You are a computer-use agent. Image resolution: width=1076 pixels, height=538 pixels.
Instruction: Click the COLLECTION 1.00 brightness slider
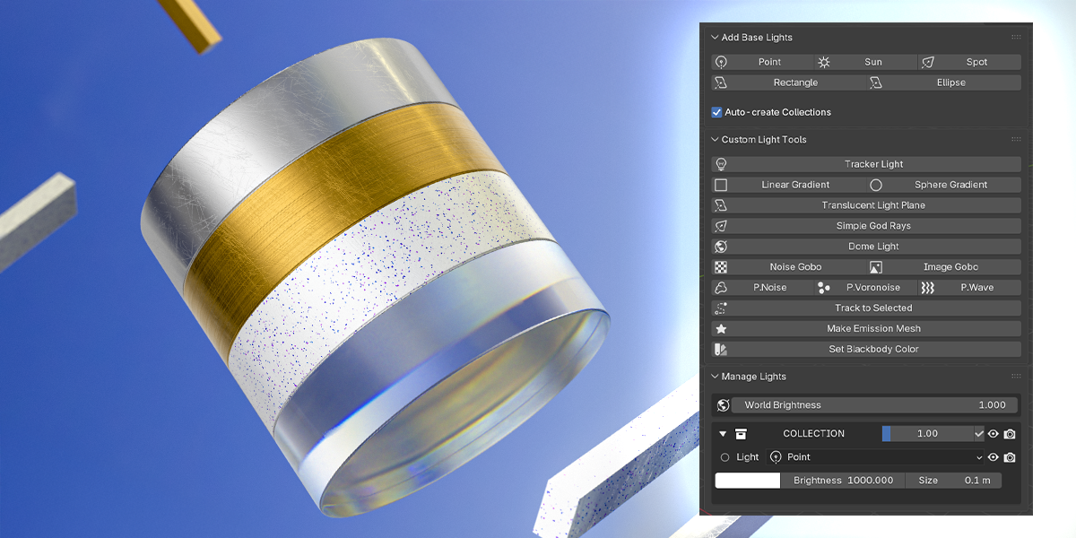(x=927, y=434)
